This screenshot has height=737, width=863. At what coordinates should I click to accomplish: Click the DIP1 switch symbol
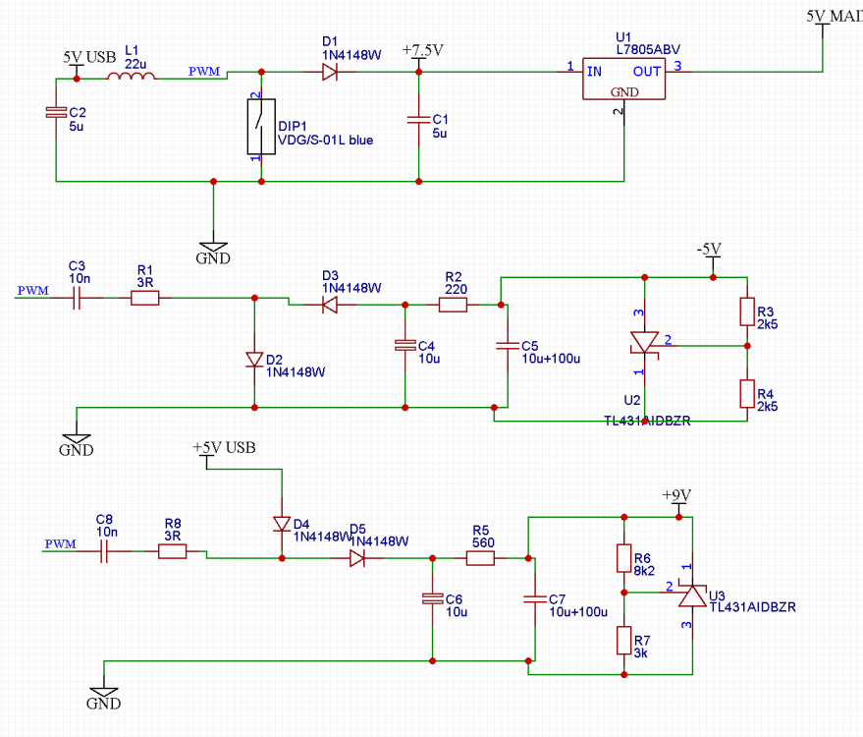pyautogui.click(x=261, y=127)
